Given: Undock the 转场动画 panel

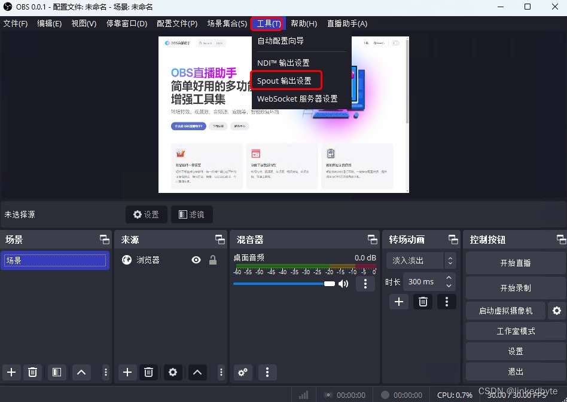Looking at the screenshot, I should [453, 240].
